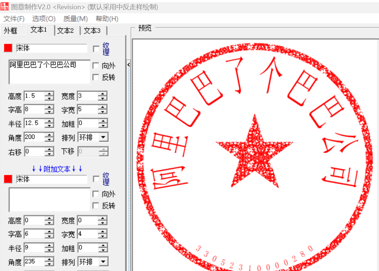This screenshot has width=379, height=271.
Task: Click the 附加文本 font field 宋体
Action: 51,179
